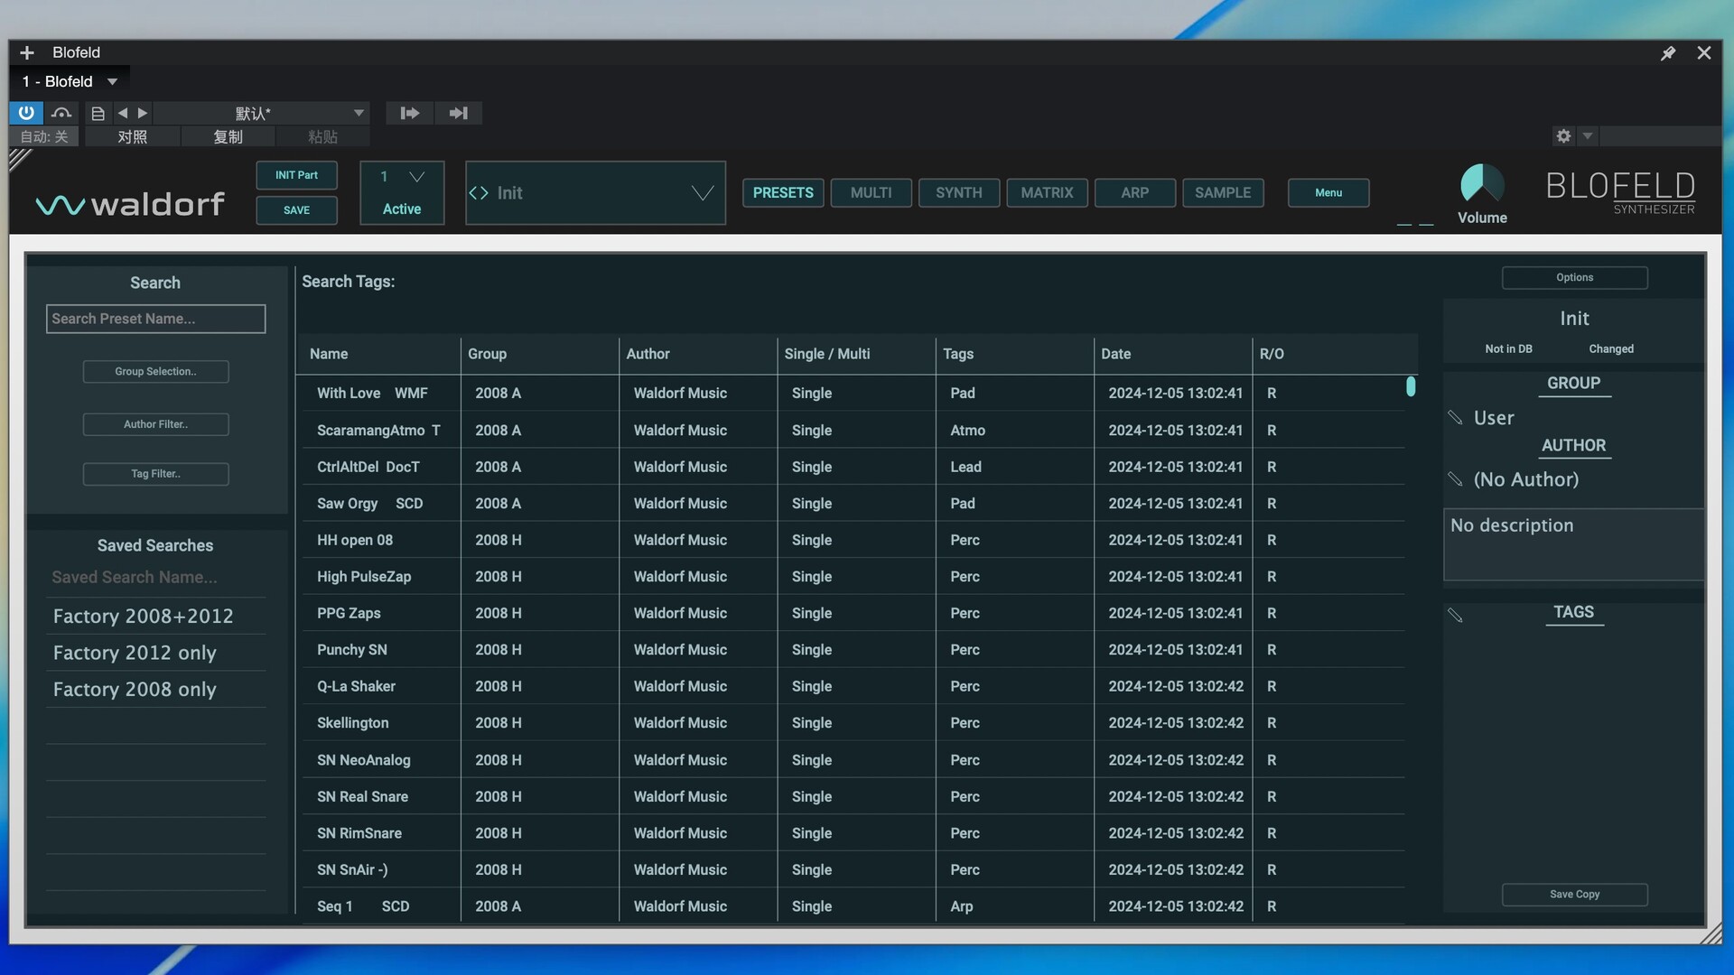This screenshot has height=975, width=1734.
Task: Pin the Blofeld plugin window
Action: pyautogui.click(x=1668, y=53)
